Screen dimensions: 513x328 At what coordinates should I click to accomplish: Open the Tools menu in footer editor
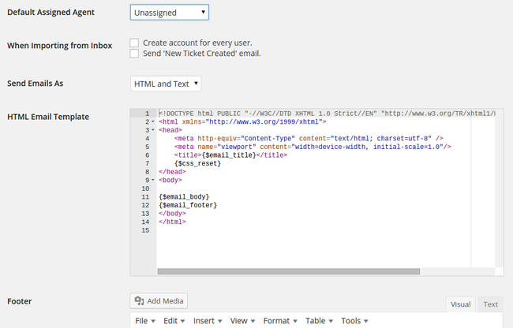pos(354,321)
